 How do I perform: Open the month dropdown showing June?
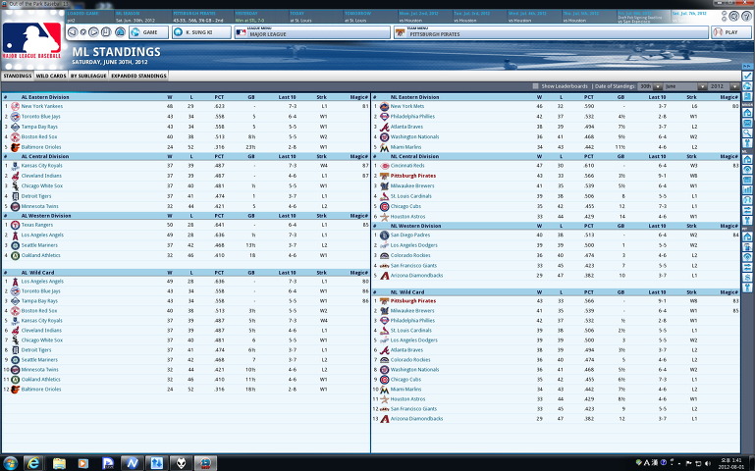tap(685, 86)
